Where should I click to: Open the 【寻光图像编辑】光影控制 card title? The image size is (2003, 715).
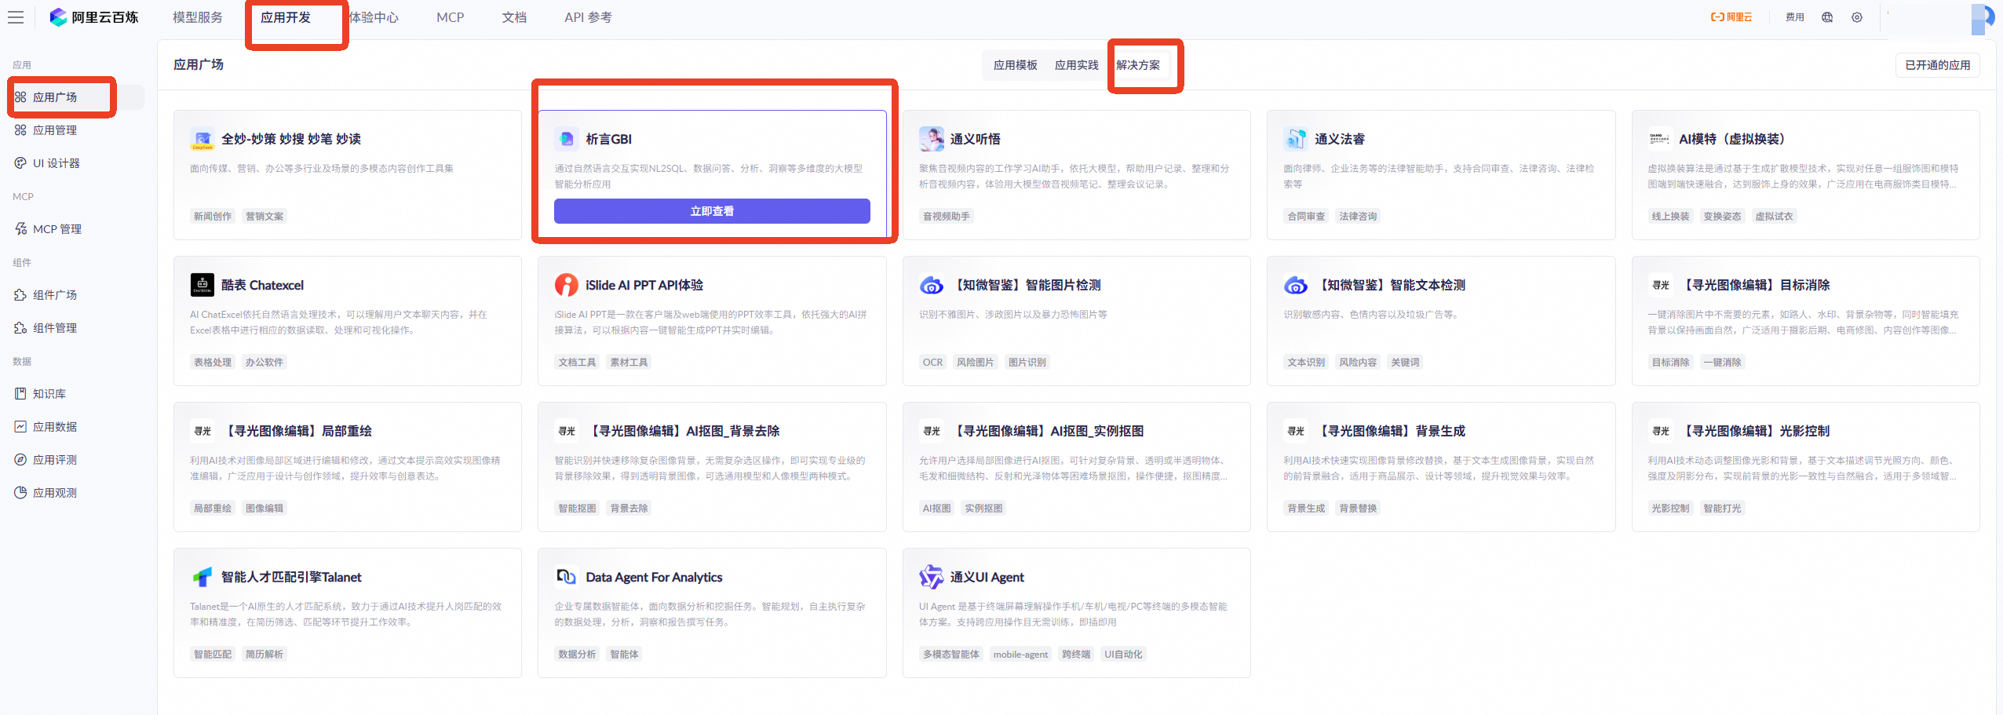click(1754, 431)
